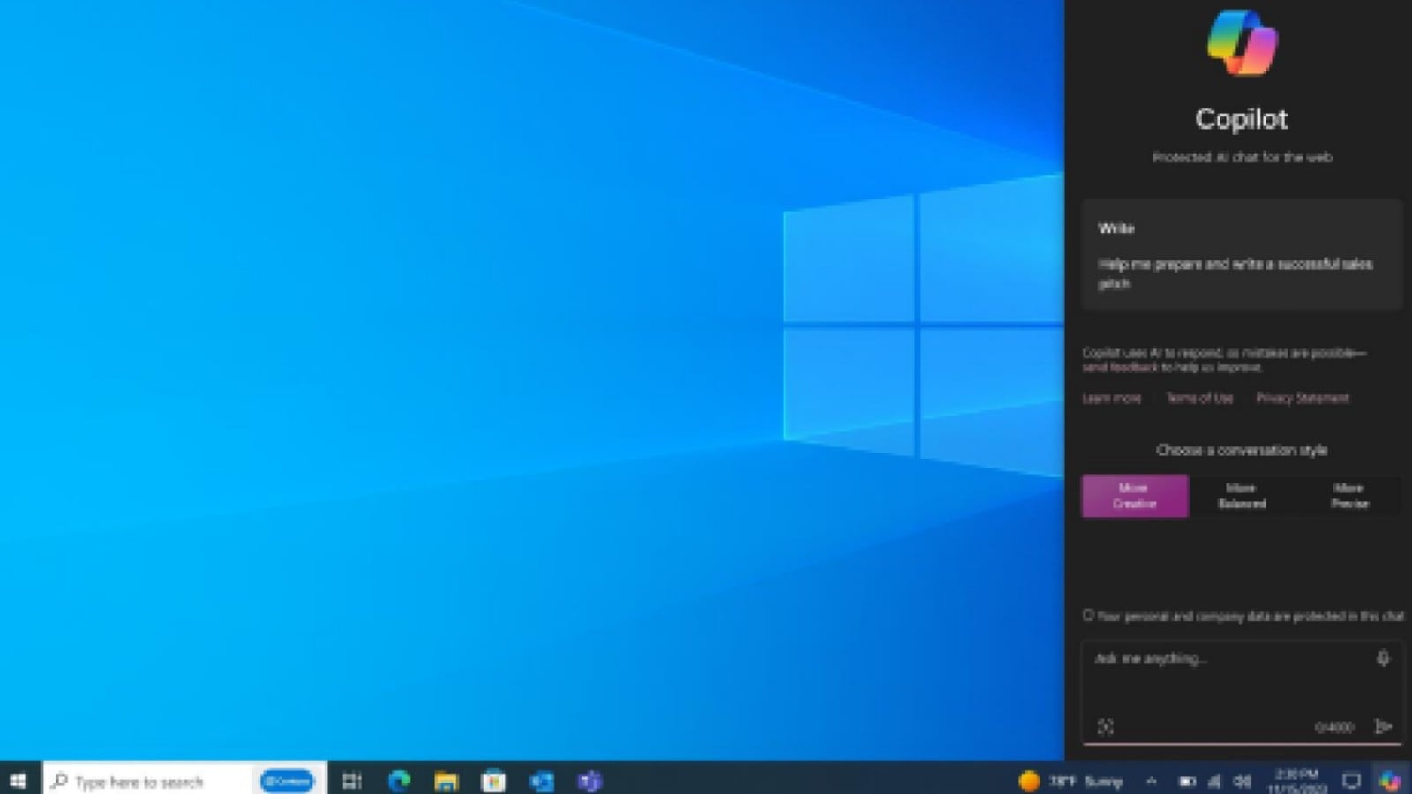Open Microsoft Edge from the taskbar

click(x=399, y=781)
